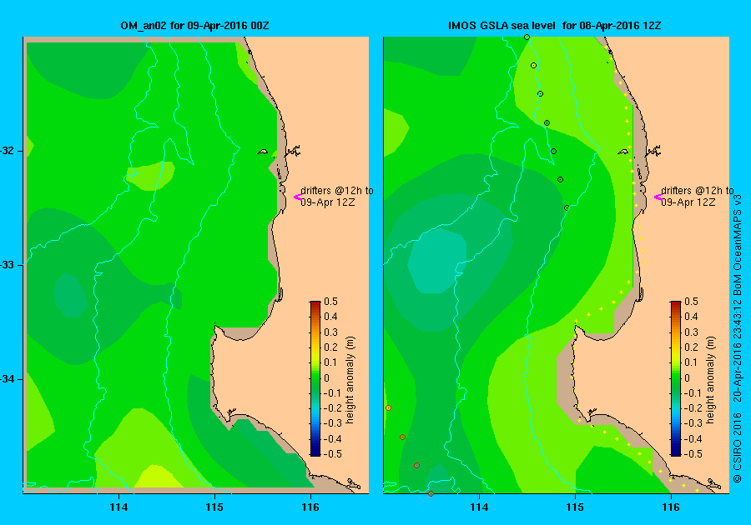Click the '-0.1' tick on IMOS GSLA colorbar
This screenshot has height=525, width=751.
click(693, 393)
